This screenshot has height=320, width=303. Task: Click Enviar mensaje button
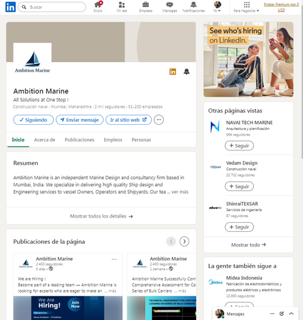pyautogui.click(x=79, y=120)
